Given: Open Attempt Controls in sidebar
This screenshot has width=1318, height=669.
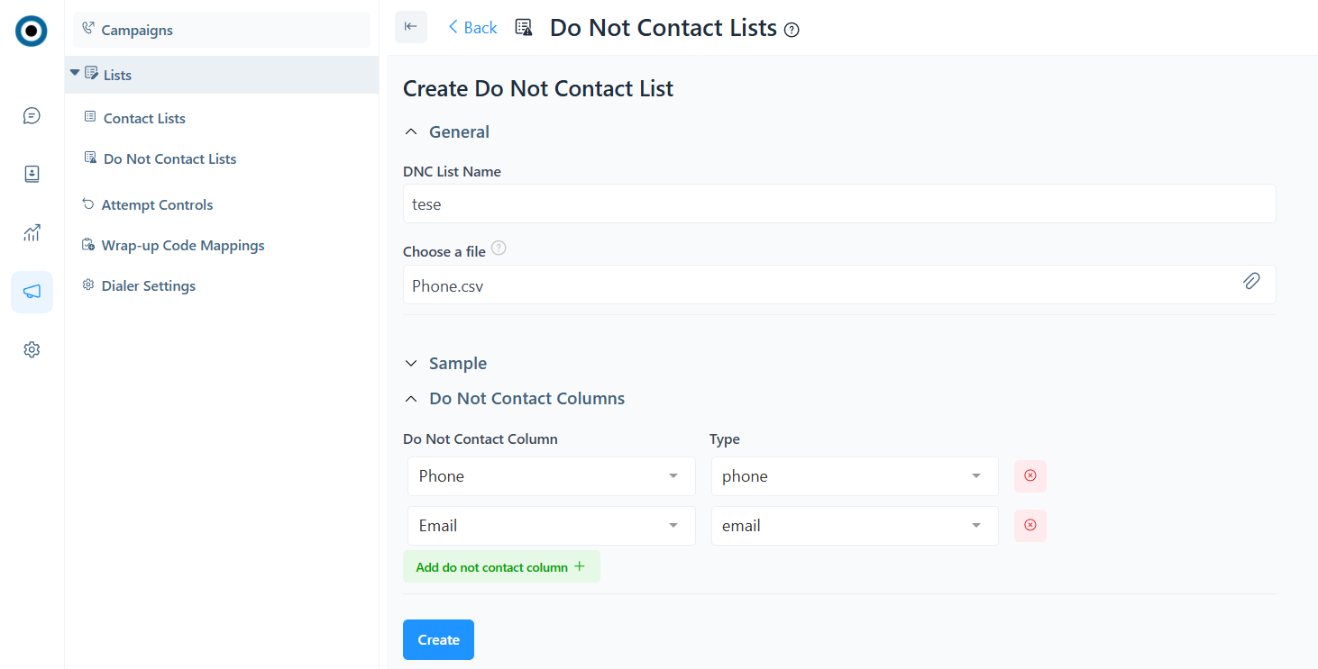Looking at the screenshot, I should click(157, 204).
